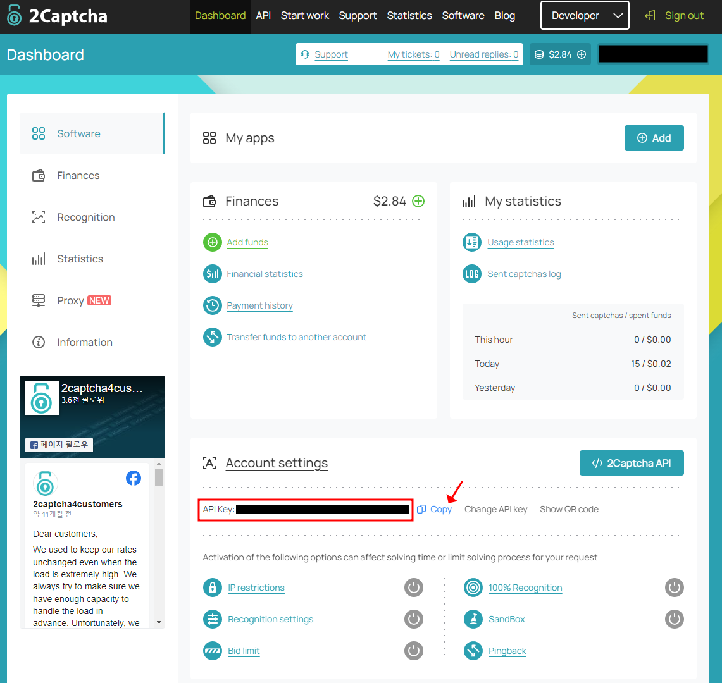This screenshot has width=722, height=683.
Task: Toggle the 100% Recognition switch
Action: (x=674, y=587)
